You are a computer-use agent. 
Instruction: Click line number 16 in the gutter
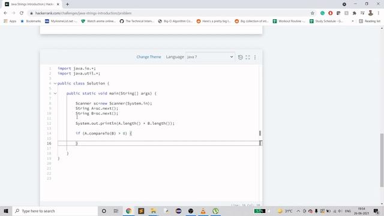click(x=49, y=143)
